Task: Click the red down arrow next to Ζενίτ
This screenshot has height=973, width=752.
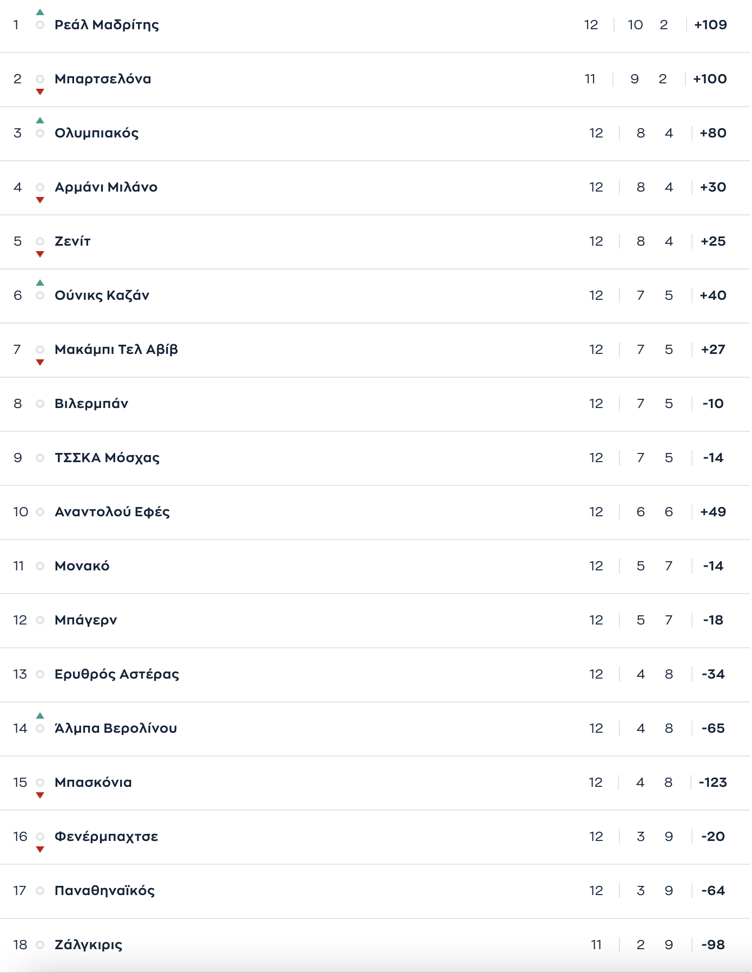Action: click(40, 254)
